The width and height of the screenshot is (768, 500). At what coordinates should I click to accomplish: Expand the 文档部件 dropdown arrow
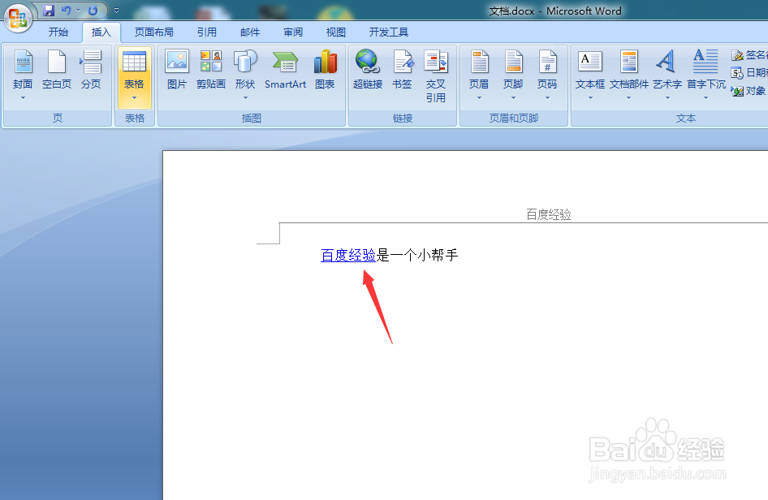click(629, 98)
